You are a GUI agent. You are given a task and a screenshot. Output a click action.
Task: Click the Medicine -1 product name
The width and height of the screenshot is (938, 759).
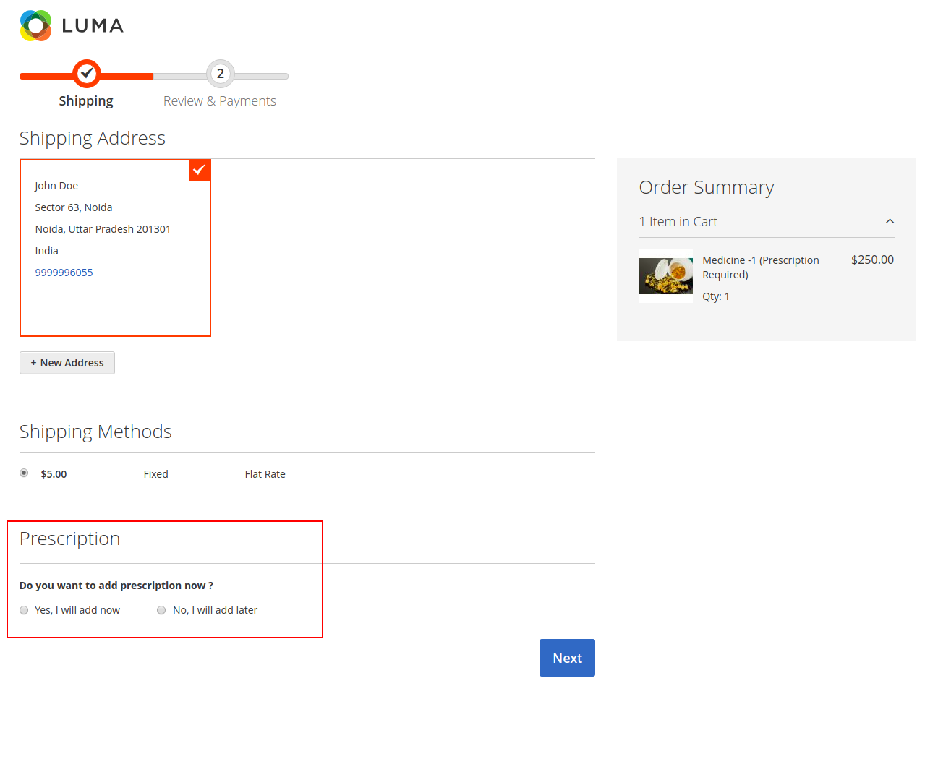coord(760,267)
